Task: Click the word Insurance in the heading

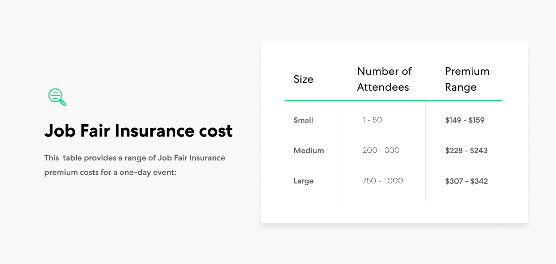Action: click(154, 131)
